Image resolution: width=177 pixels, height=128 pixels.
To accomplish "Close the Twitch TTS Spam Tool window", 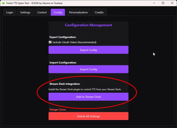I will [x=172, y=3].
